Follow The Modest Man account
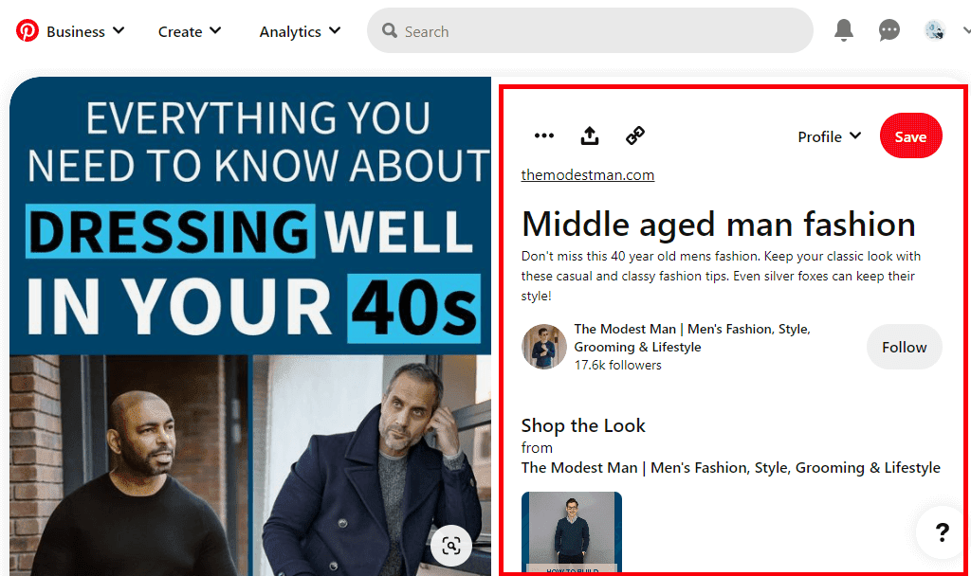Image resolution: width=971 pixels, height=576 pixels. [x=904, y=347]
